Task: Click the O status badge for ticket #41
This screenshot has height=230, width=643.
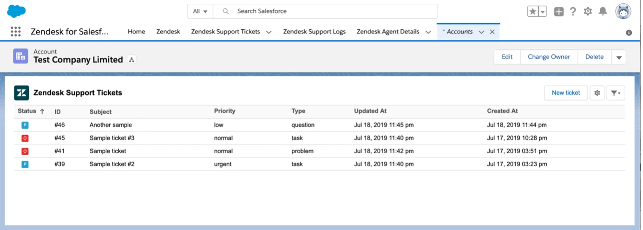Action: [25, 151]
